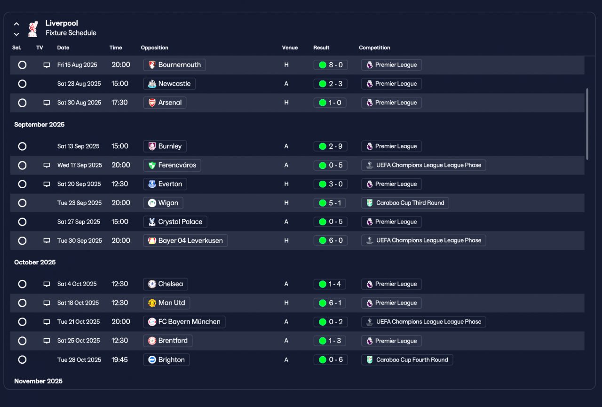
Task: Click the green result dot for Brighton
Action: click(x=323, y=360)
